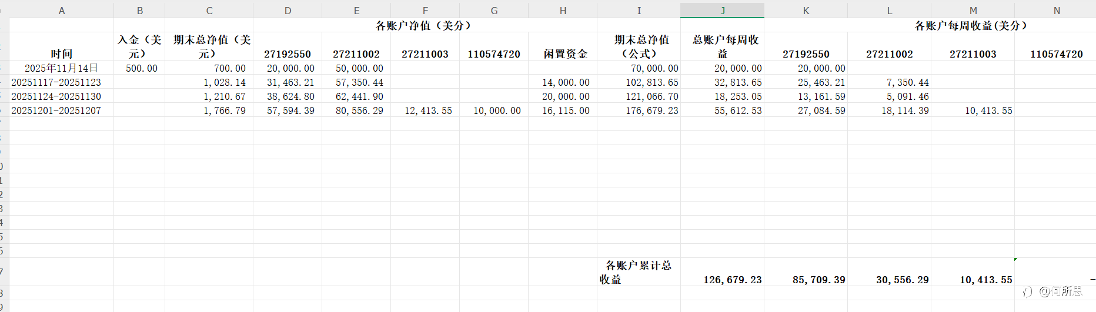Click the cell showing 102,813.65
The height and width of the screenshot is (312, 1096).
(x=639, y=82)
